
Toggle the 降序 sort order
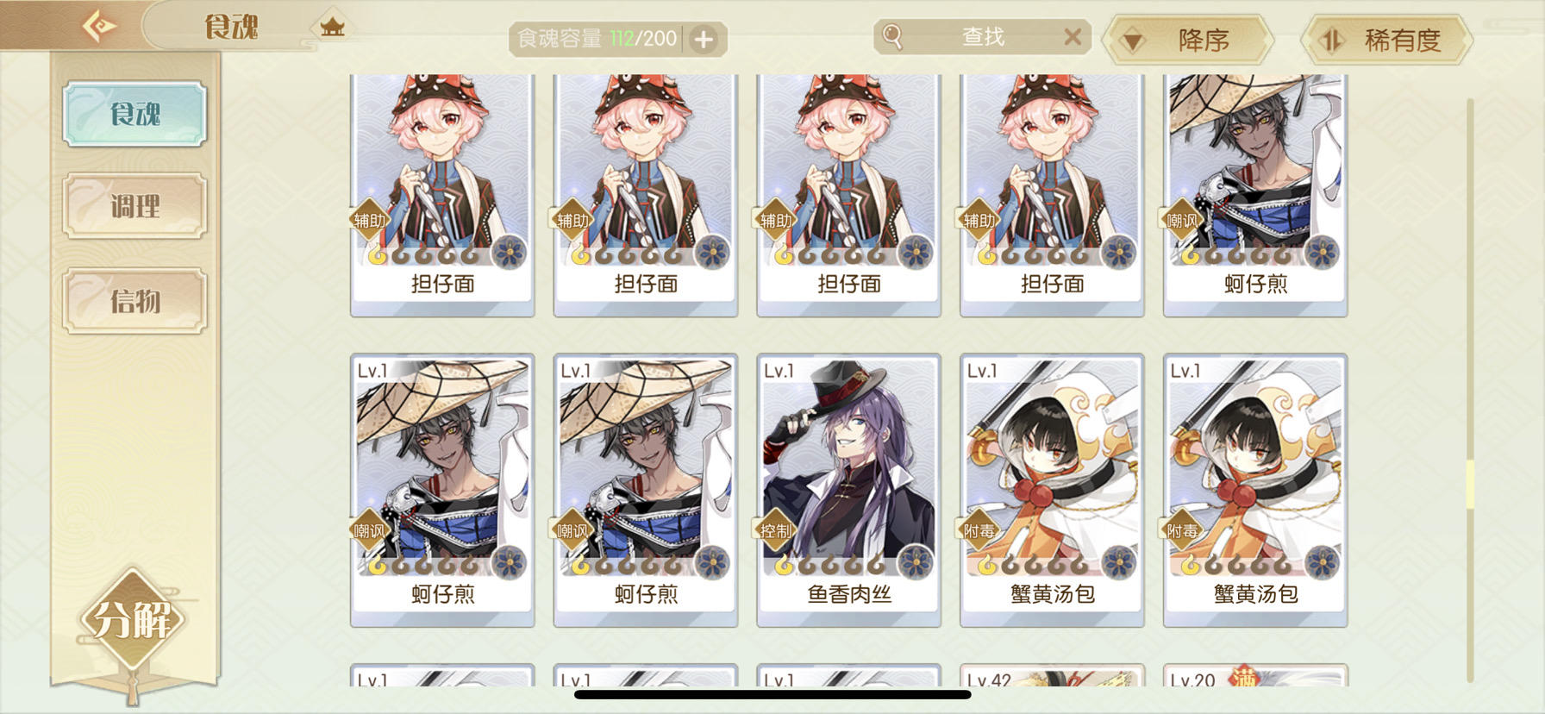tap(1188, 40)
